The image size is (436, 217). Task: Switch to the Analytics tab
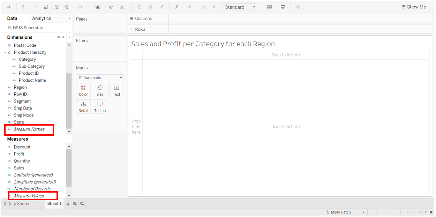coord(41,18)
